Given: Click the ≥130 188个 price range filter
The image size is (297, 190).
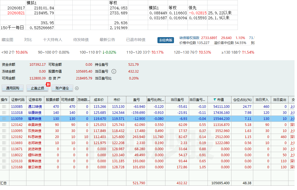Looking at the screenshot, I should [238, 52].
